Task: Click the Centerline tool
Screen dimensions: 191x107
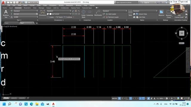Action: pos(90,13)
